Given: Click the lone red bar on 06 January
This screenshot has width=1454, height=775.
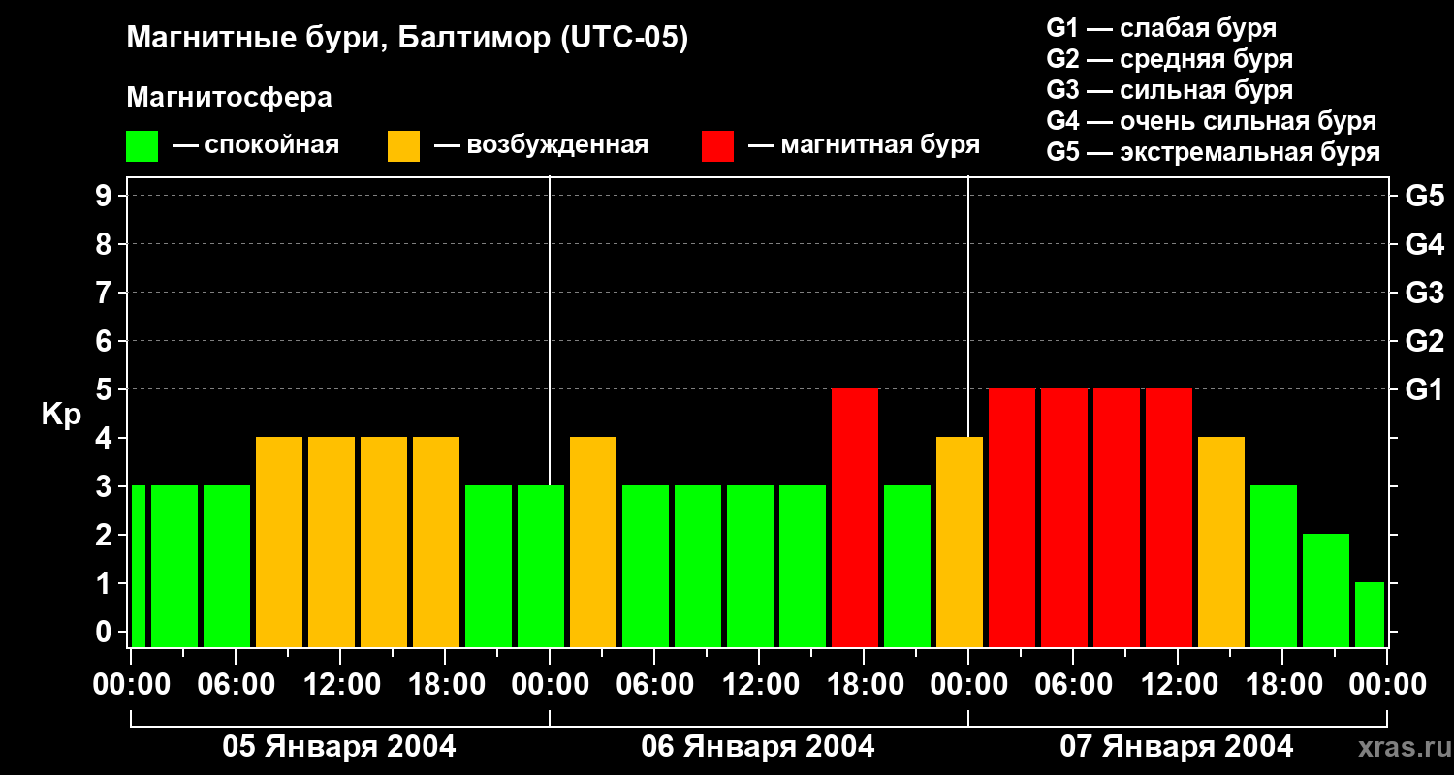Looking at the screenshot, I should (x=855, y=518).
